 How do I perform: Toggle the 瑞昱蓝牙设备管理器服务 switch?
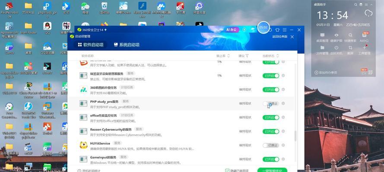pos(271,76)
